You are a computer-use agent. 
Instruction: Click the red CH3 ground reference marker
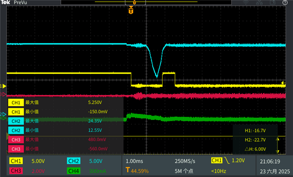tap(3, 95)
